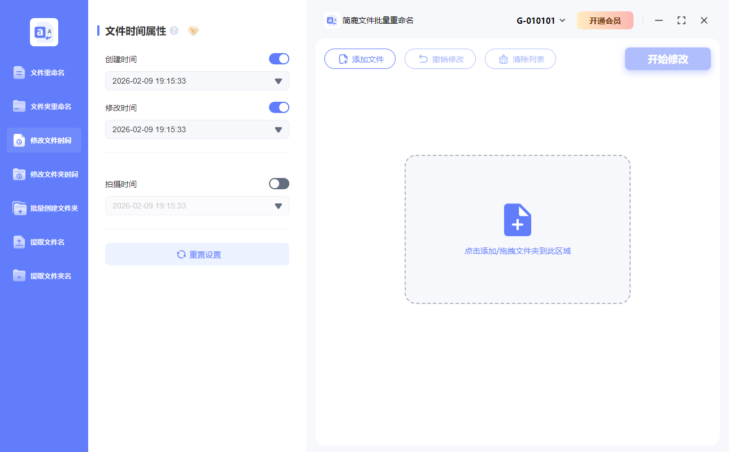Click the help question mark beside 文件时间属性
Viewport: 729px width, 452px height.
click(x=174, y=31)
